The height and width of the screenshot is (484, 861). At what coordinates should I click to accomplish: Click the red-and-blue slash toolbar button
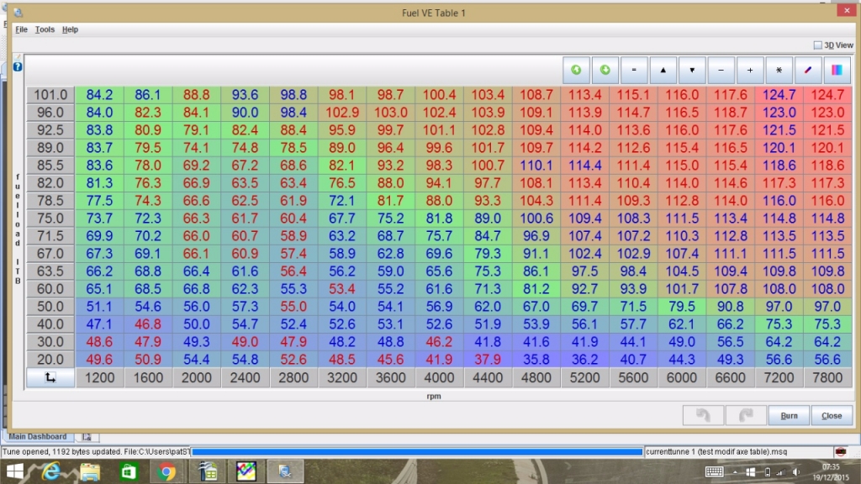tap(808, 70)
